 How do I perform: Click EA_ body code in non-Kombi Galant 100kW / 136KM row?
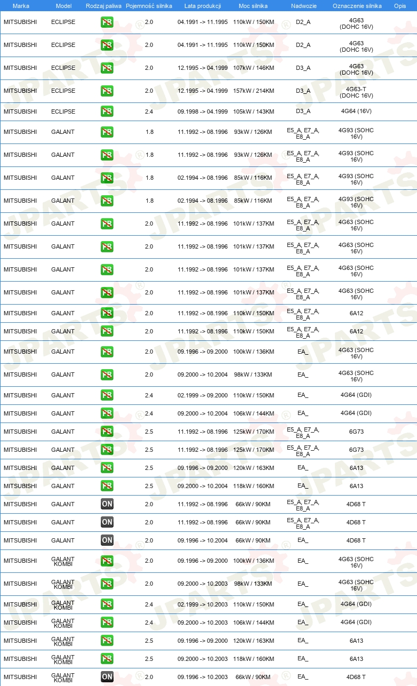303,352
